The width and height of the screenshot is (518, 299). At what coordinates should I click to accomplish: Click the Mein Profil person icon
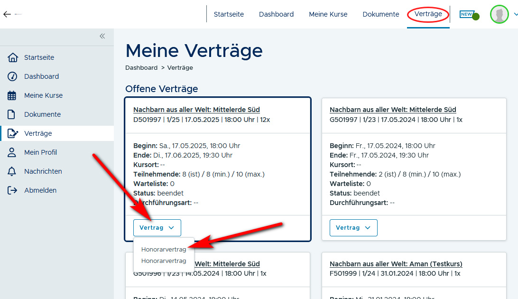12,152
